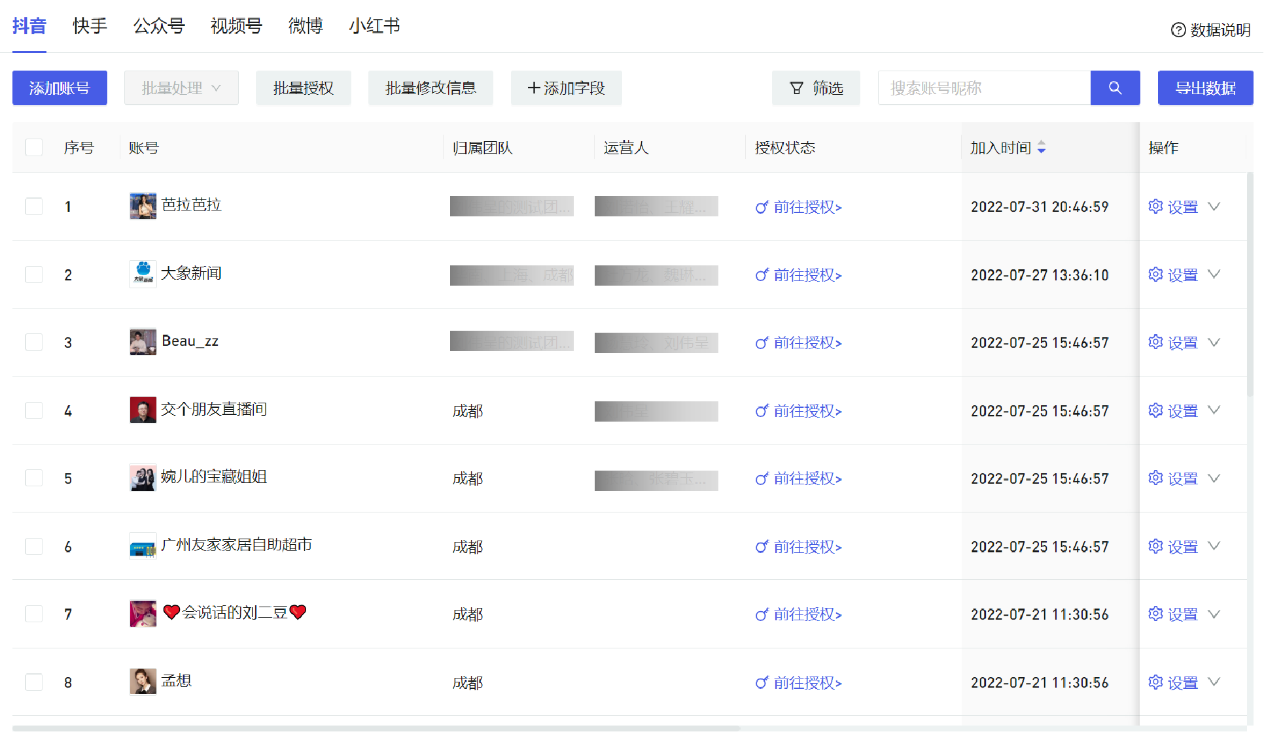This screenshot has height=736, width=1264.
Task: Toggle the select-all header checkbox
Action: click(34, 148)
